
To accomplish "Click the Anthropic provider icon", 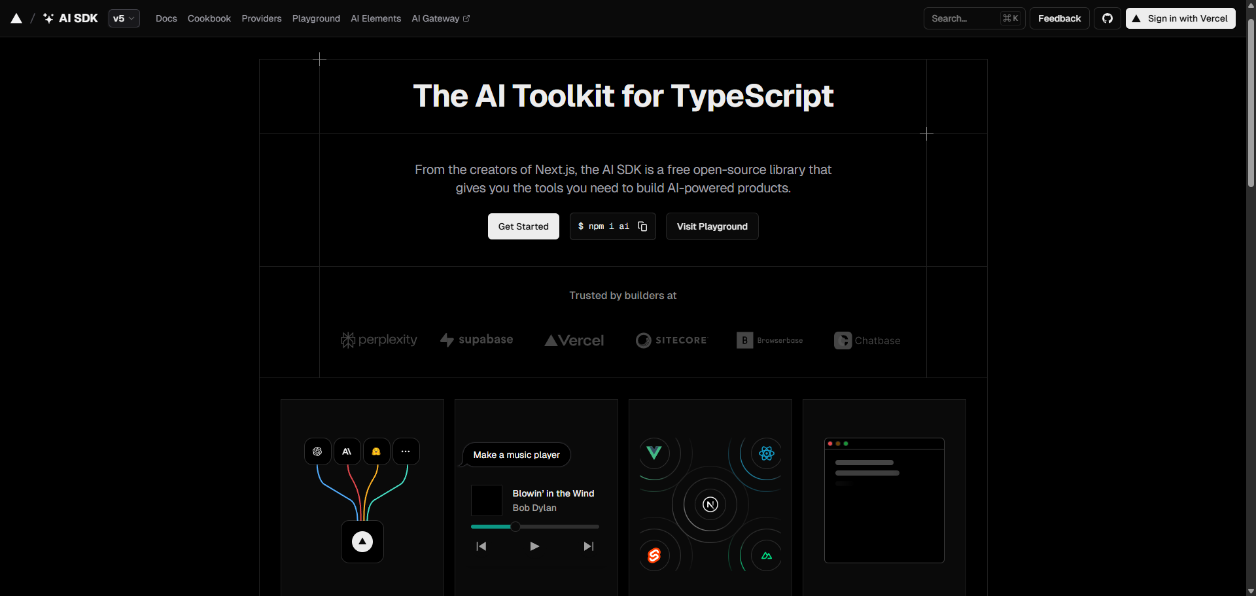I will [347, 451].
